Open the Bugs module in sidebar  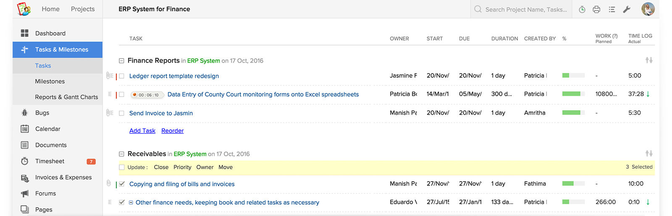pos(42,113)
